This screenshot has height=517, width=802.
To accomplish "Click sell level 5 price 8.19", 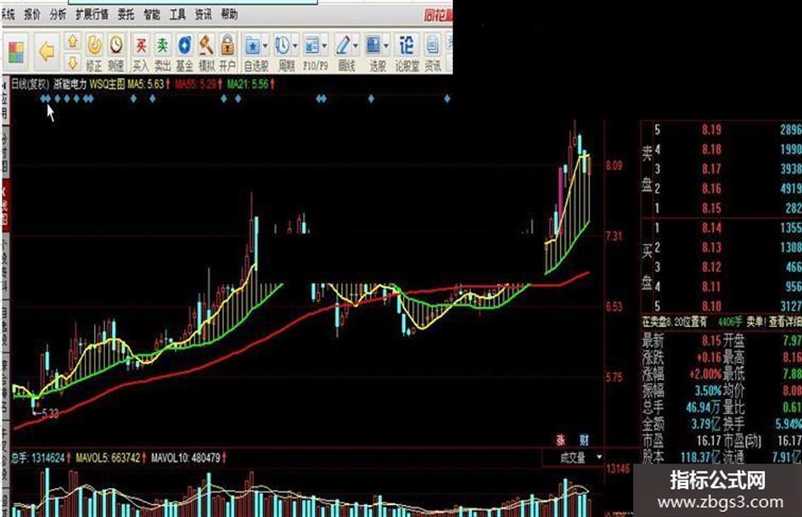I will (711, 130).
